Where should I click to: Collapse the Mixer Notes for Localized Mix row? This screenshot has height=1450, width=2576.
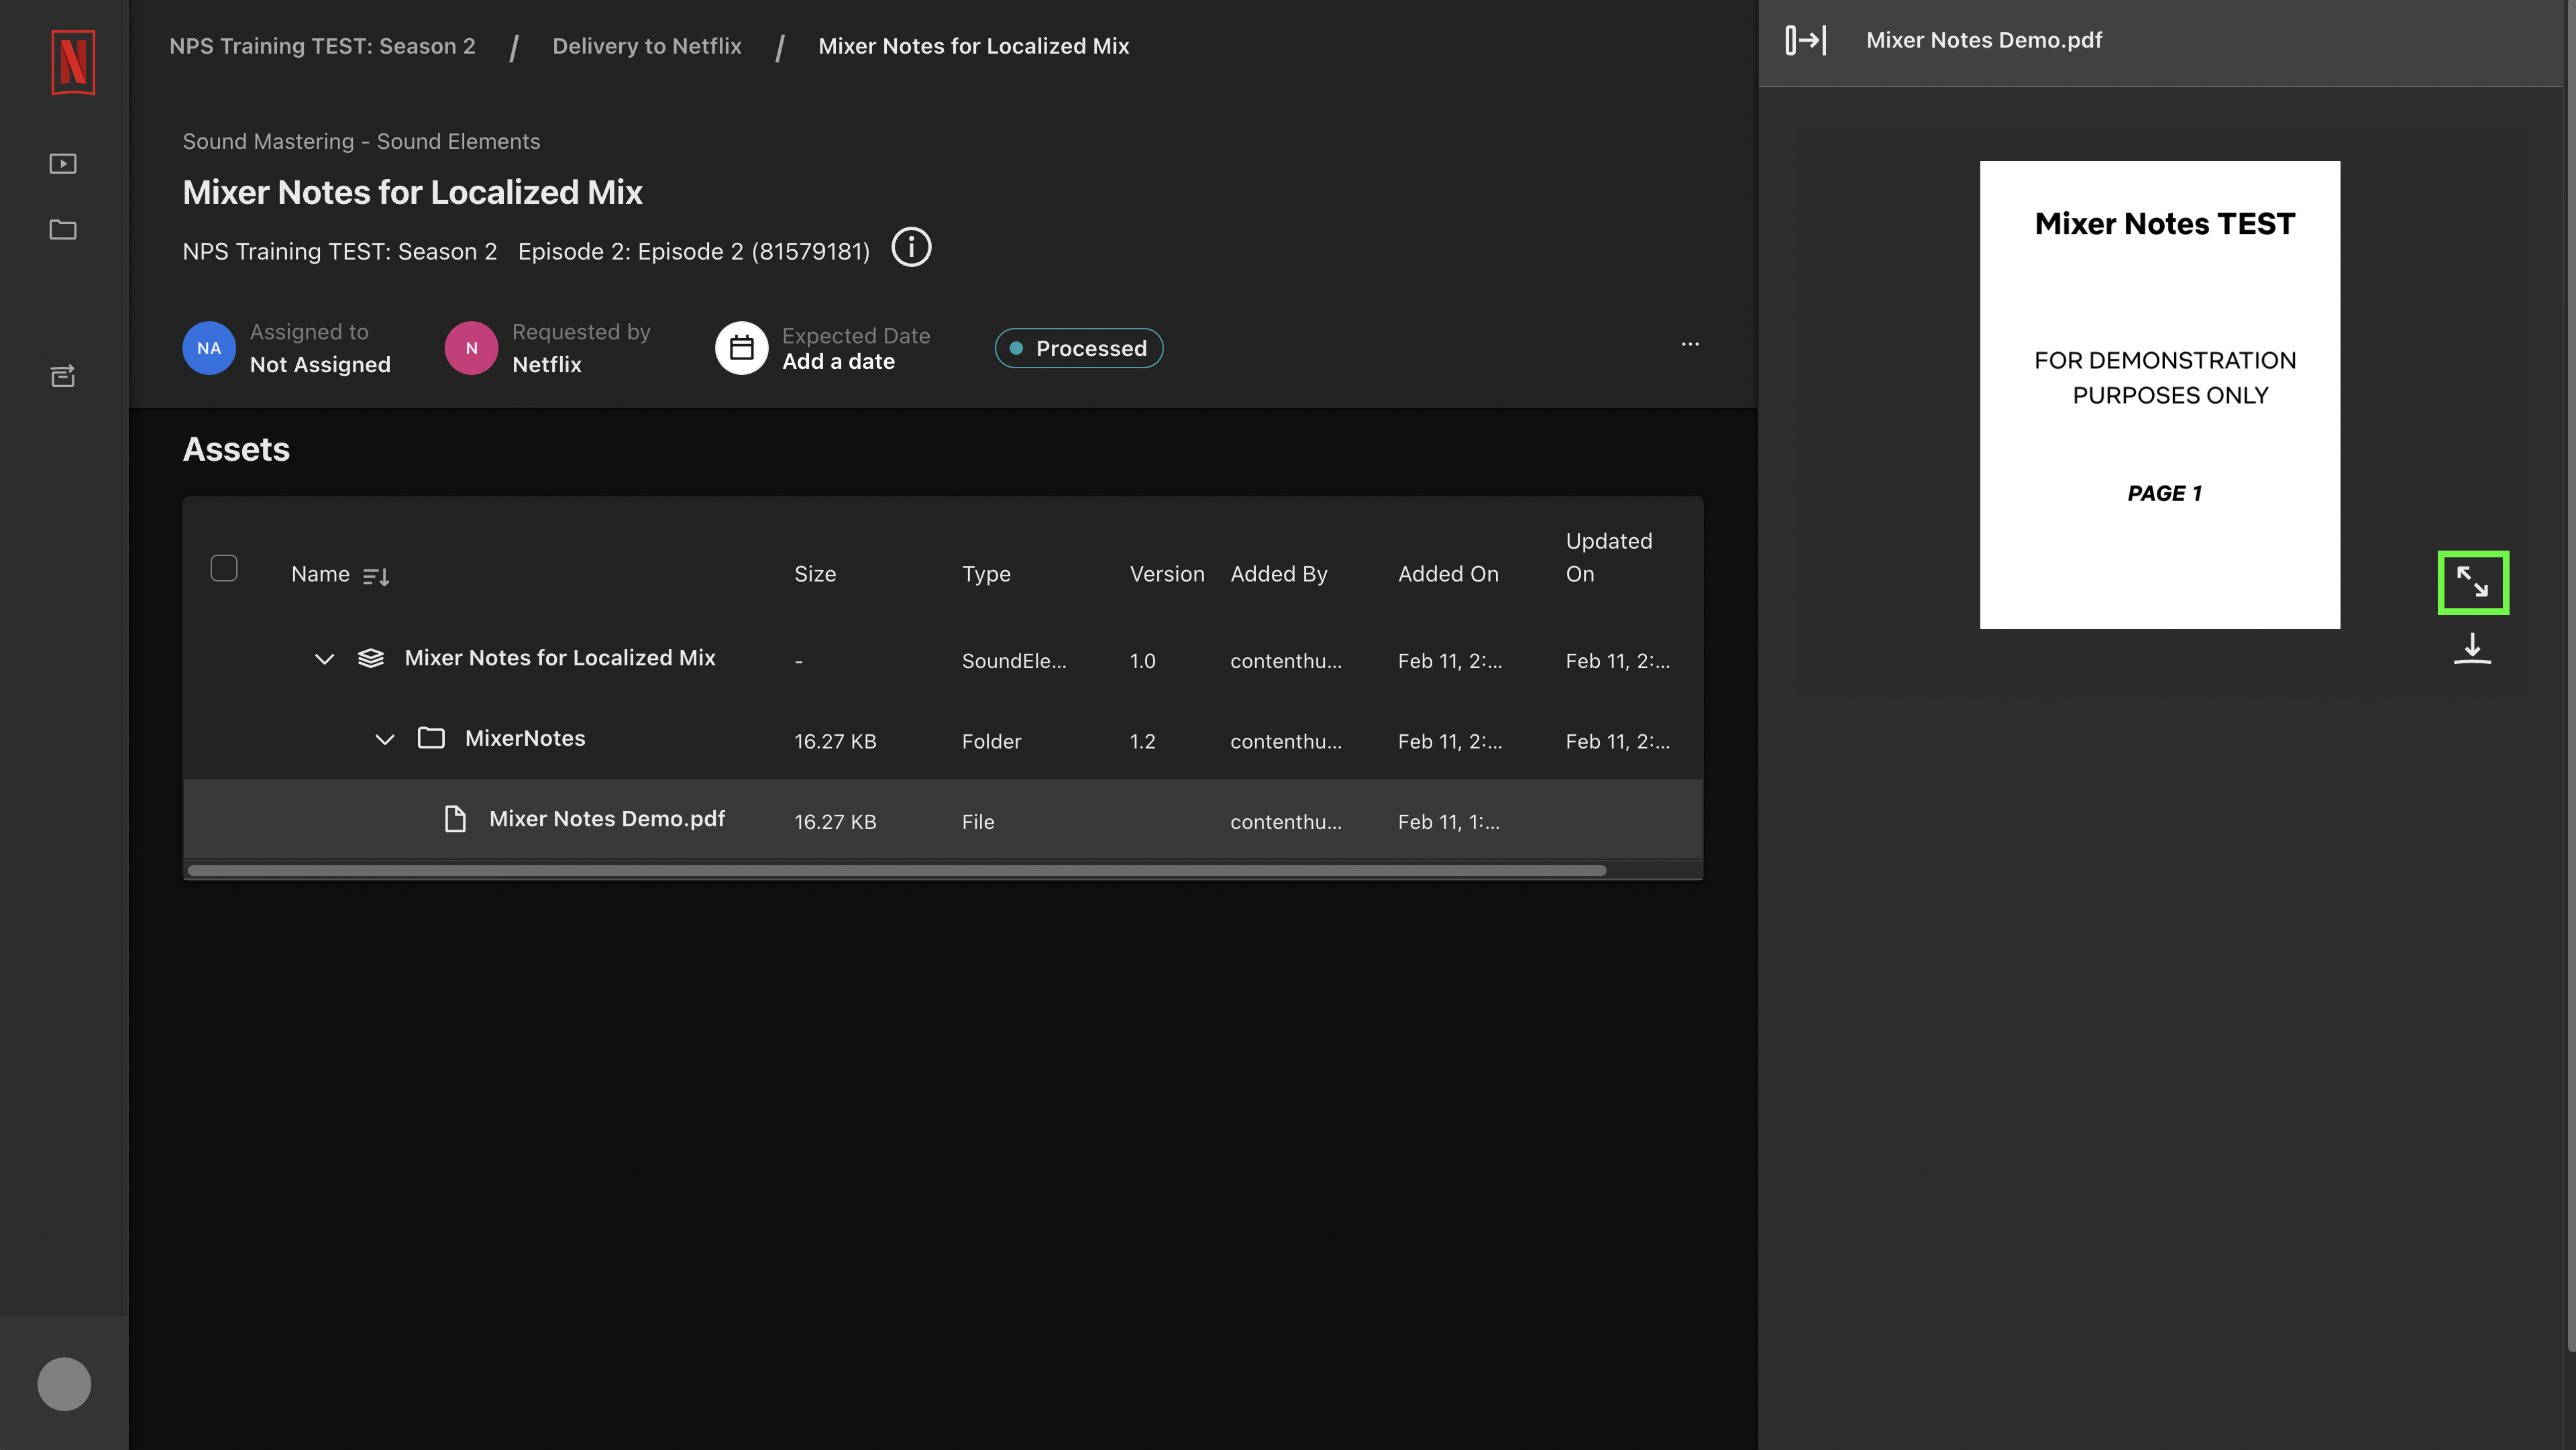coord(324,659)
